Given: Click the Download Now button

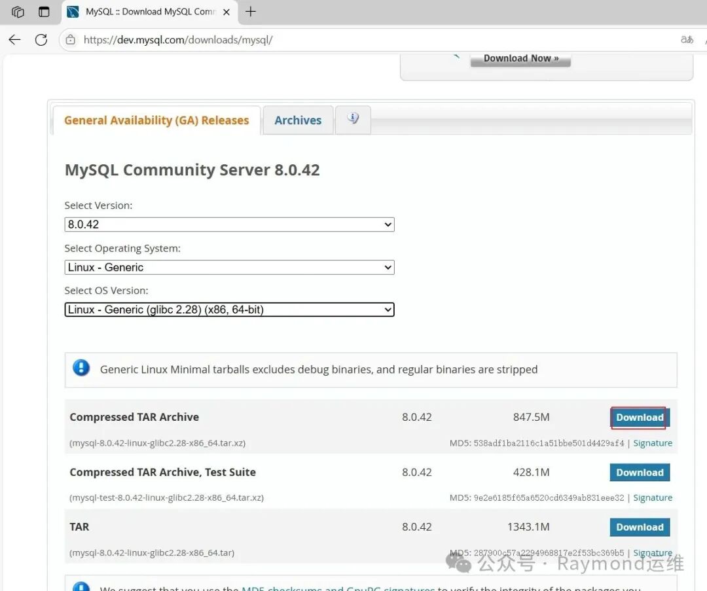Looking at the screenshot, I should tap(521, 59).
